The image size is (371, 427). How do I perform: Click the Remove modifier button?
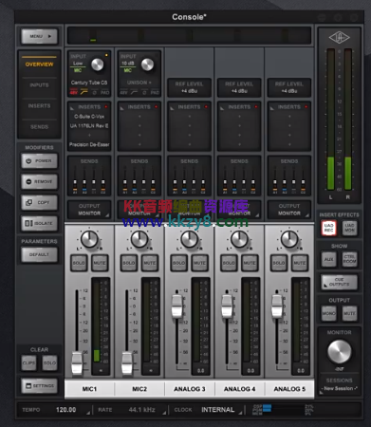[x=40, y=181]
